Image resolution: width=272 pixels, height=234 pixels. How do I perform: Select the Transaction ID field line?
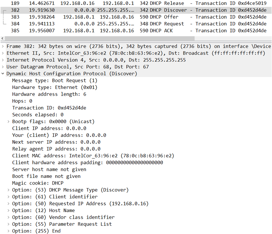click(49, 108)
